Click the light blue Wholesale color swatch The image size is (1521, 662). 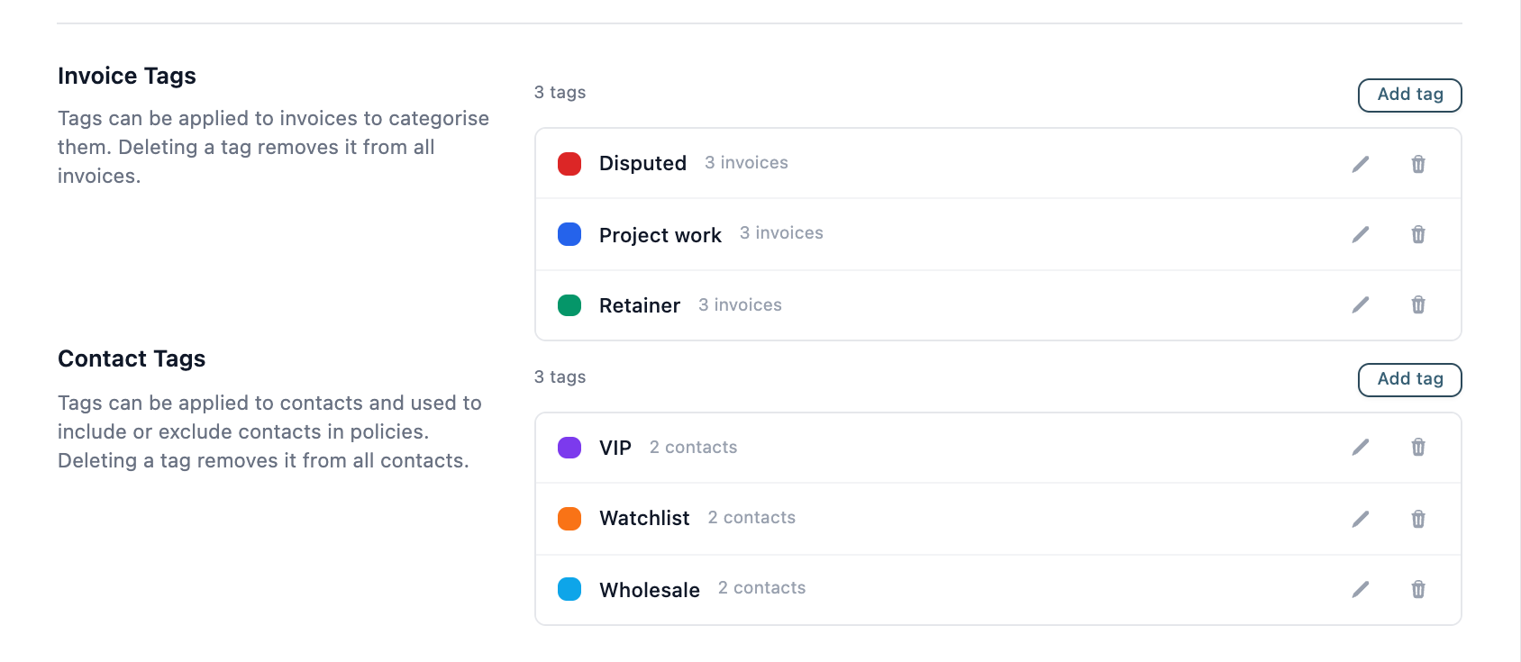(x=569, y=589)
